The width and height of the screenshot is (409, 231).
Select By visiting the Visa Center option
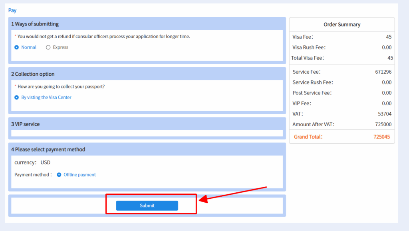[17, 97]
